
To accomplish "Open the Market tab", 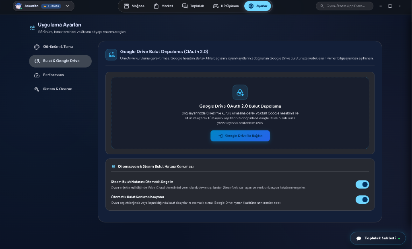I will 163,6.
